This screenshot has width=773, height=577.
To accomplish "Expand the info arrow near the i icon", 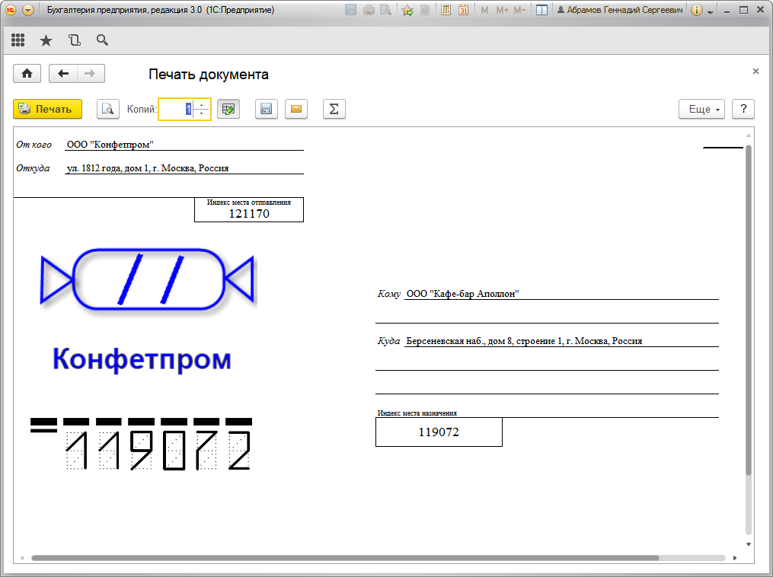I will (709, 13).
